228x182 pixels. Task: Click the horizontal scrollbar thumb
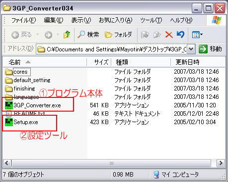111,163
